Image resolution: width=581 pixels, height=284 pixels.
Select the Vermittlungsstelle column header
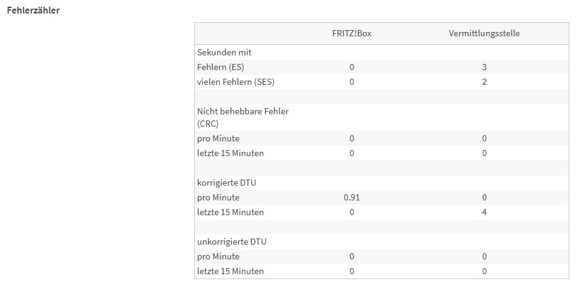coord(484,33)
